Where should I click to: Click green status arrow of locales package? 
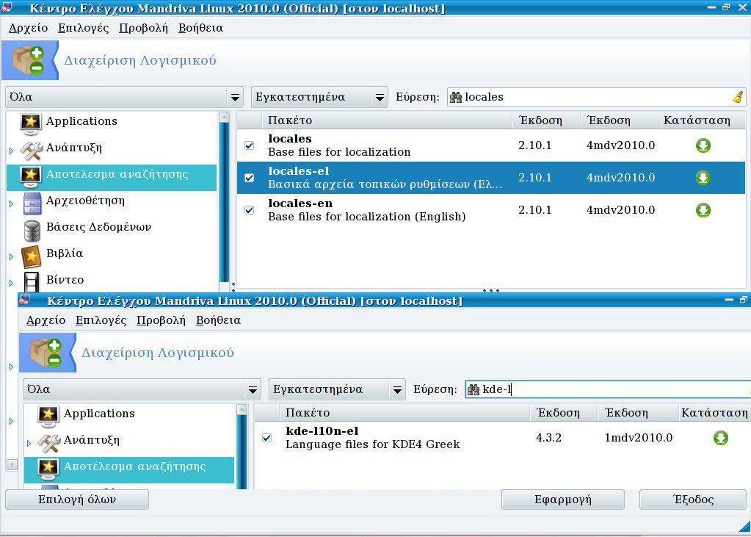703,145
